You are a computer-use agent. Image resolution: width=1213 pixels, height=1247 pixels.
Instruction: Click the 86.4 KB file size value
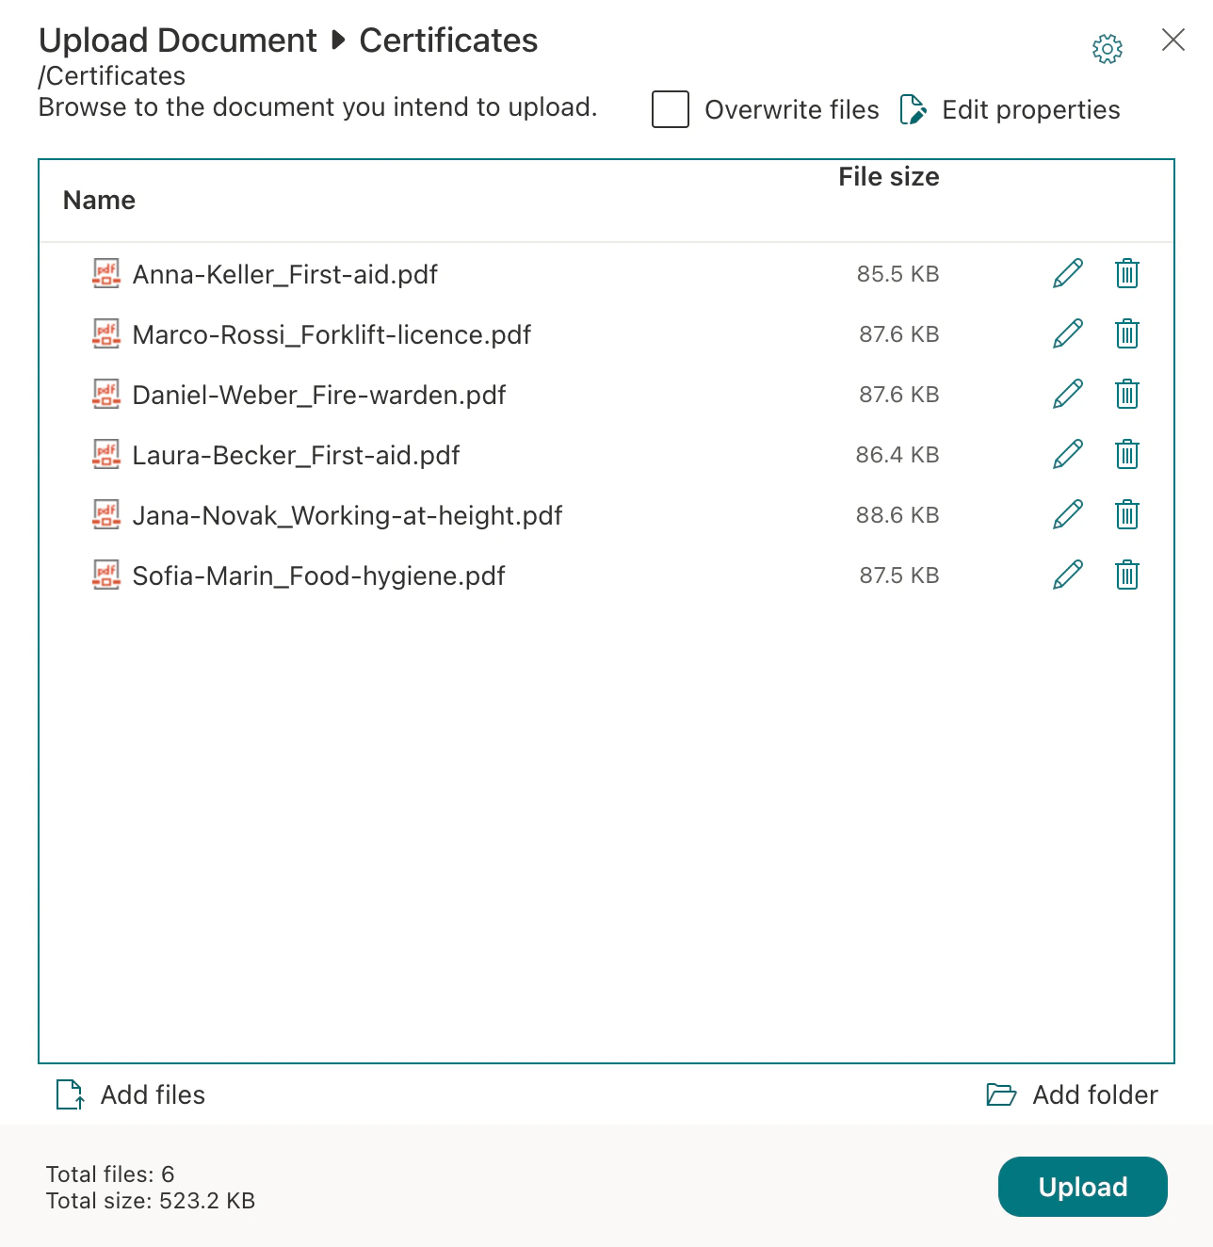click(x=898, y=455)
